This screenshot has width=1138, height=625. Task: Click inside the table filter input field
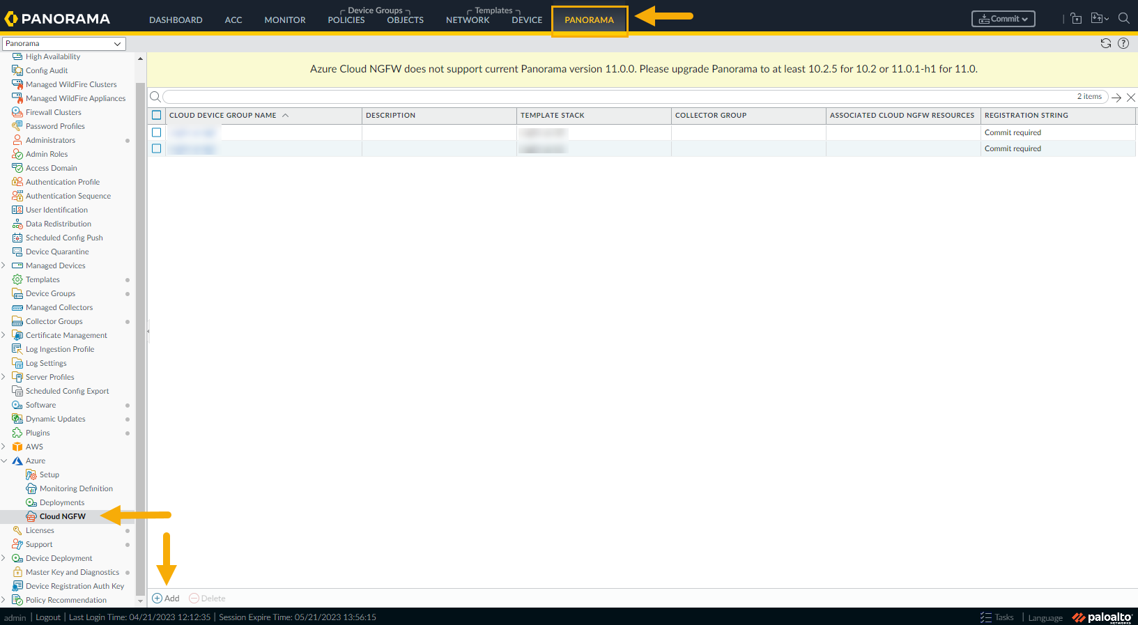(634, 97)
